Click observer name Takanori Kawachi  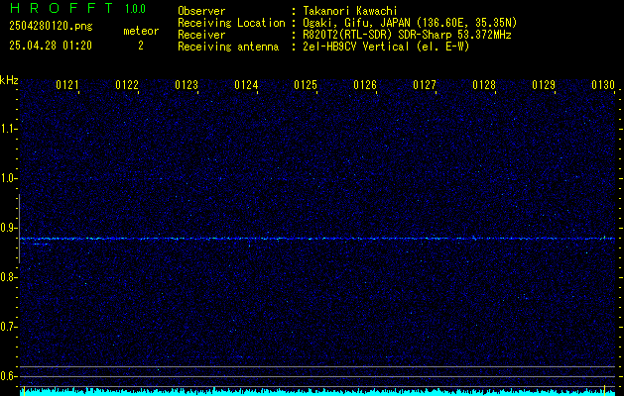point(350,11)
